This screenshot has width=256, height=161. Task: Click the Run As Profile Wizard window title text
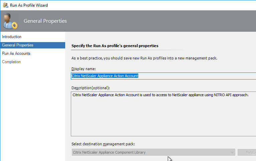[29, 5]
